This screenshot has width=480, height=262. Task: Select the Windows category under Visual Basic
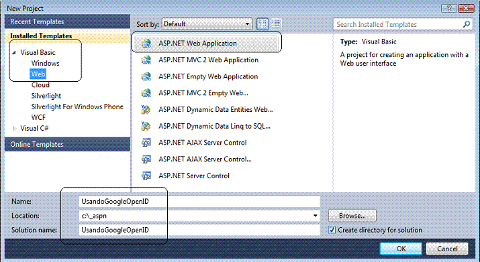click(45, 63)
